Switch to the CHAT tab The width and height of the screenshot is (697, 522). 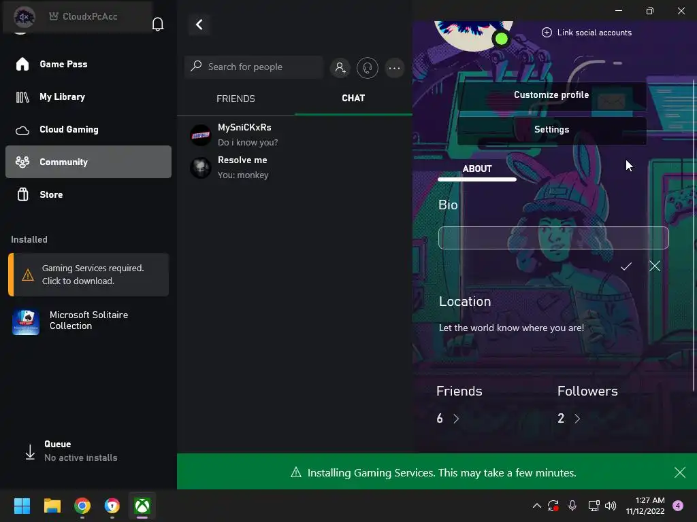pos(353,98)
